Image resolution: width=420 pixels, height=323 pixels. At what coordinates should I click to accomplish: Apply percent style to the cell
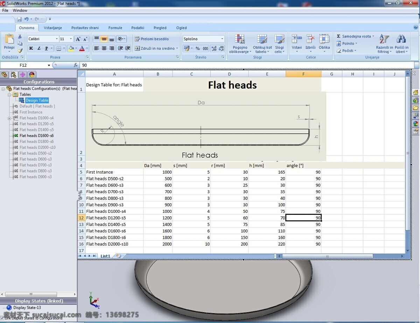coord(197,48)
